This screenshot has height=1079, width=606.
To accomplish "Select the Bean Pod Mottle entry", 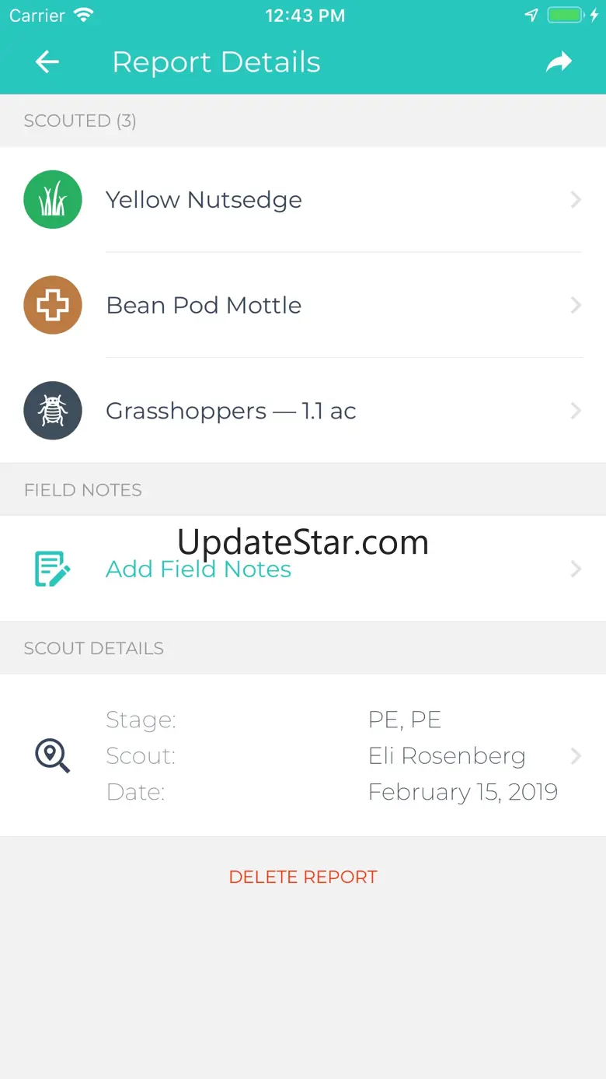I will 204,305.
